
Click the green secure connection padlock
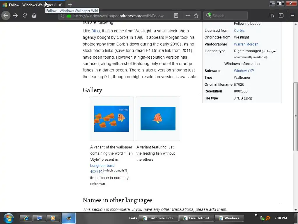pyautogui.click(x=69, y=16)
